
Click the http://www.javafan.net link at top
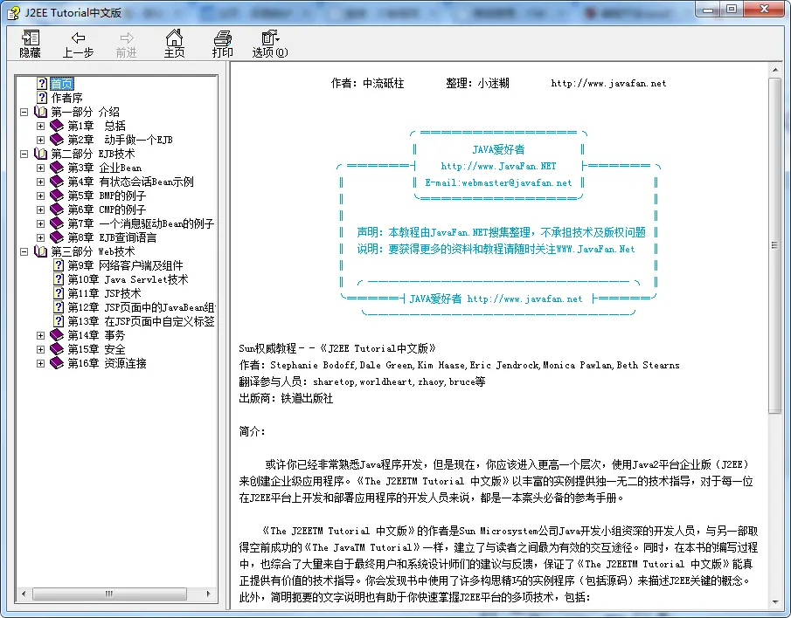[608, 84]
